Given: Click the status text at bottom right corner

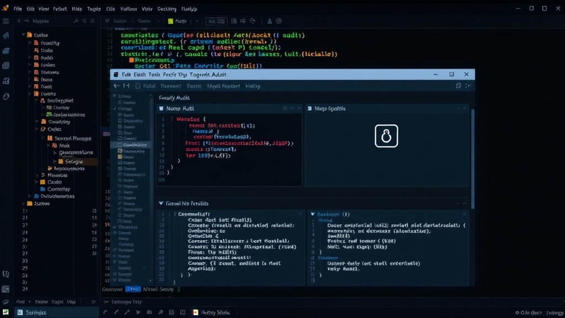Looking at the screenshot, I should click(539, 312).
